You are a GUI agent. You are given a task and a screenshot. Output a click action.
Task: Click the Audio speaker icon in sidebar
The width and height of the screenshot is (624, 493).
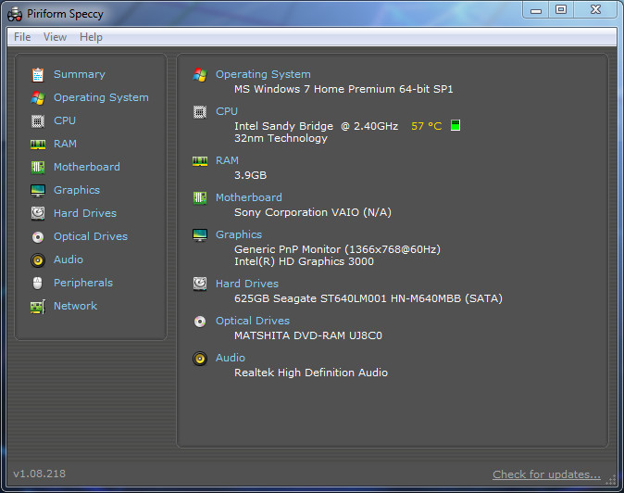click(x=38, y=260)
